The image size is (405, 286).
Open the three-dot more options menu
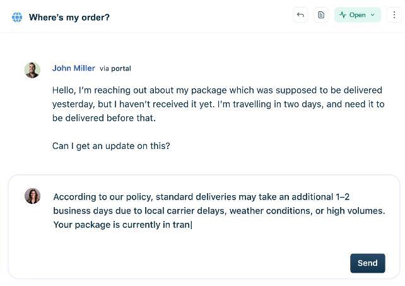point(394,15)
